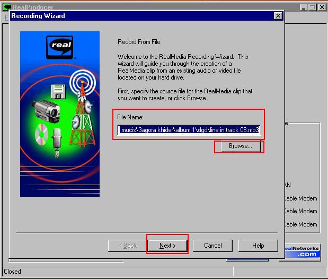Close the Recording Wizard dialog
328x279 pixels.
pos(278,16)
